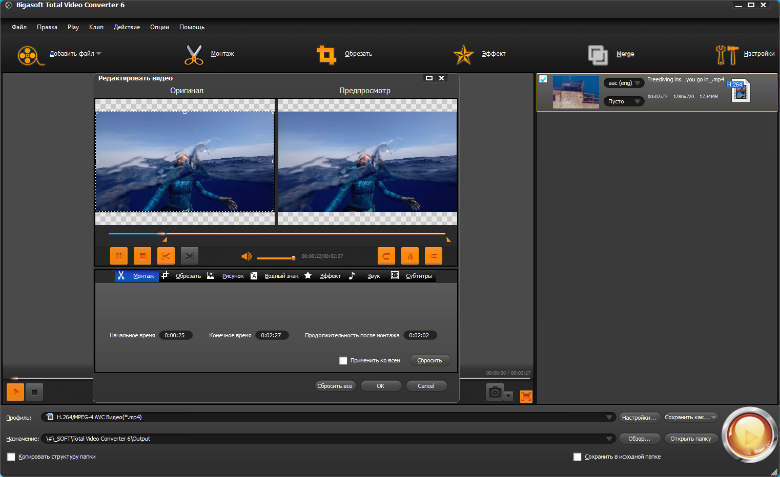Open the Клип menu

(x=96, y=27)
